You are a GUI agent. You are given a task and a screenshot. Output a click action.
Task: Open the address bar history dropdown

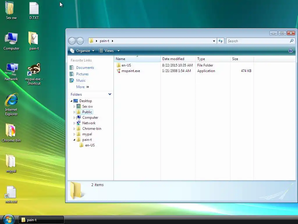pos(214,41)
